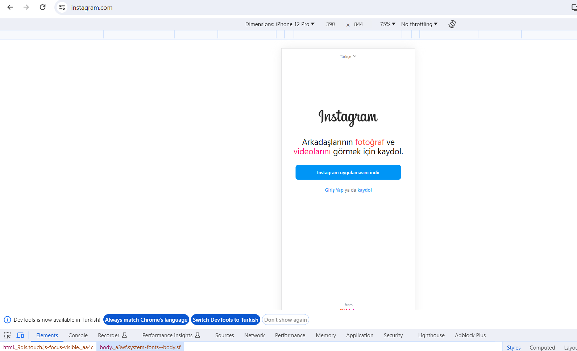Open the No throttling dropdown

[x=419, y=24]
